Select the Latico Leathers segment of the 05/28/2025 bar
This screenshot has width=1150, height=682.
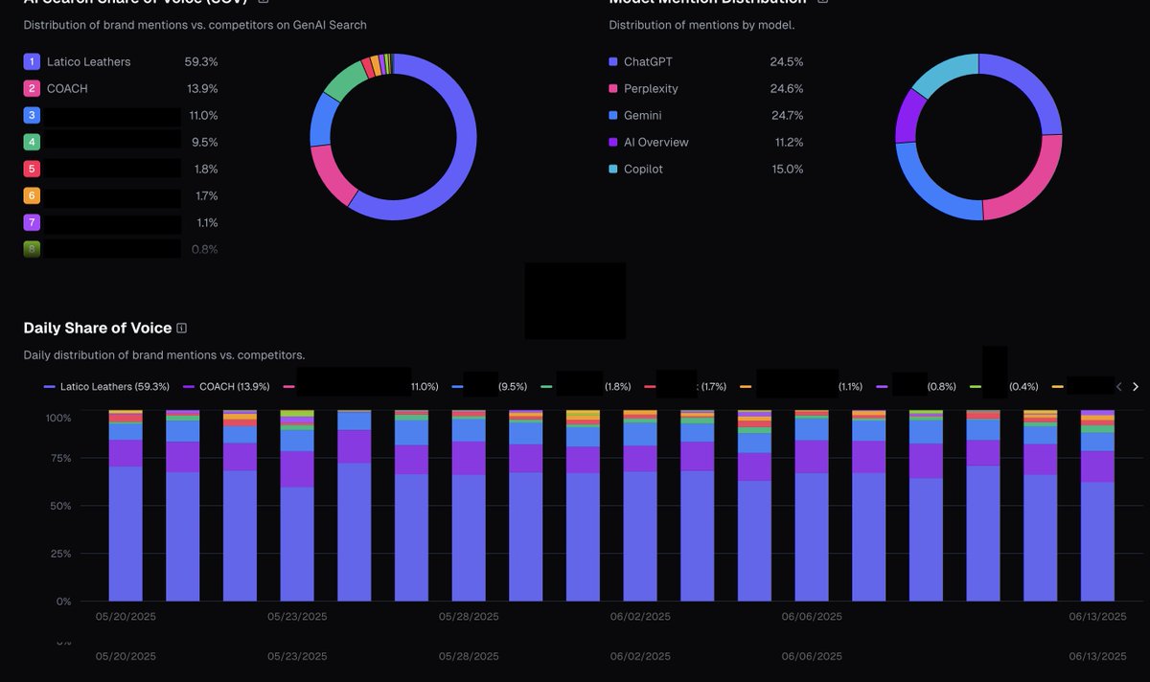tap(469, 537)
